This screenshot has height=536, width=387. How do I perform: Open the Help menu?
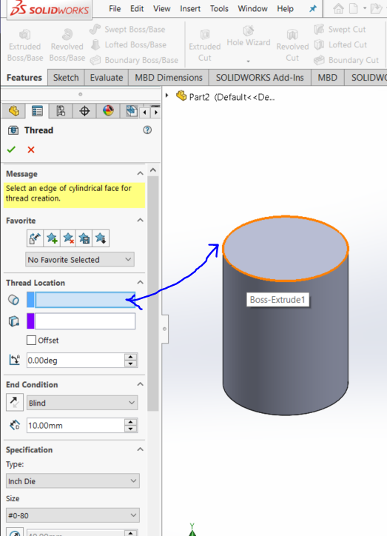click(285, 9)
